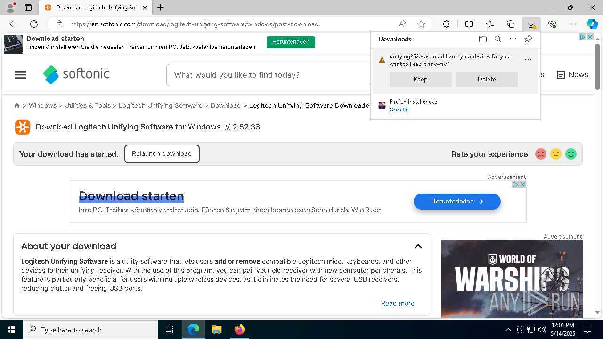This screenshot has height=339, width=603.
Task: Open Extensions puzzle icon
Action: (446, 24)
